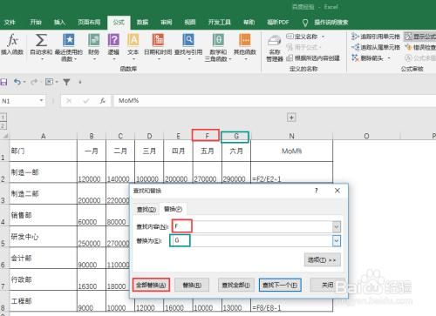Click cell A5 research center row

click(44, 237)
